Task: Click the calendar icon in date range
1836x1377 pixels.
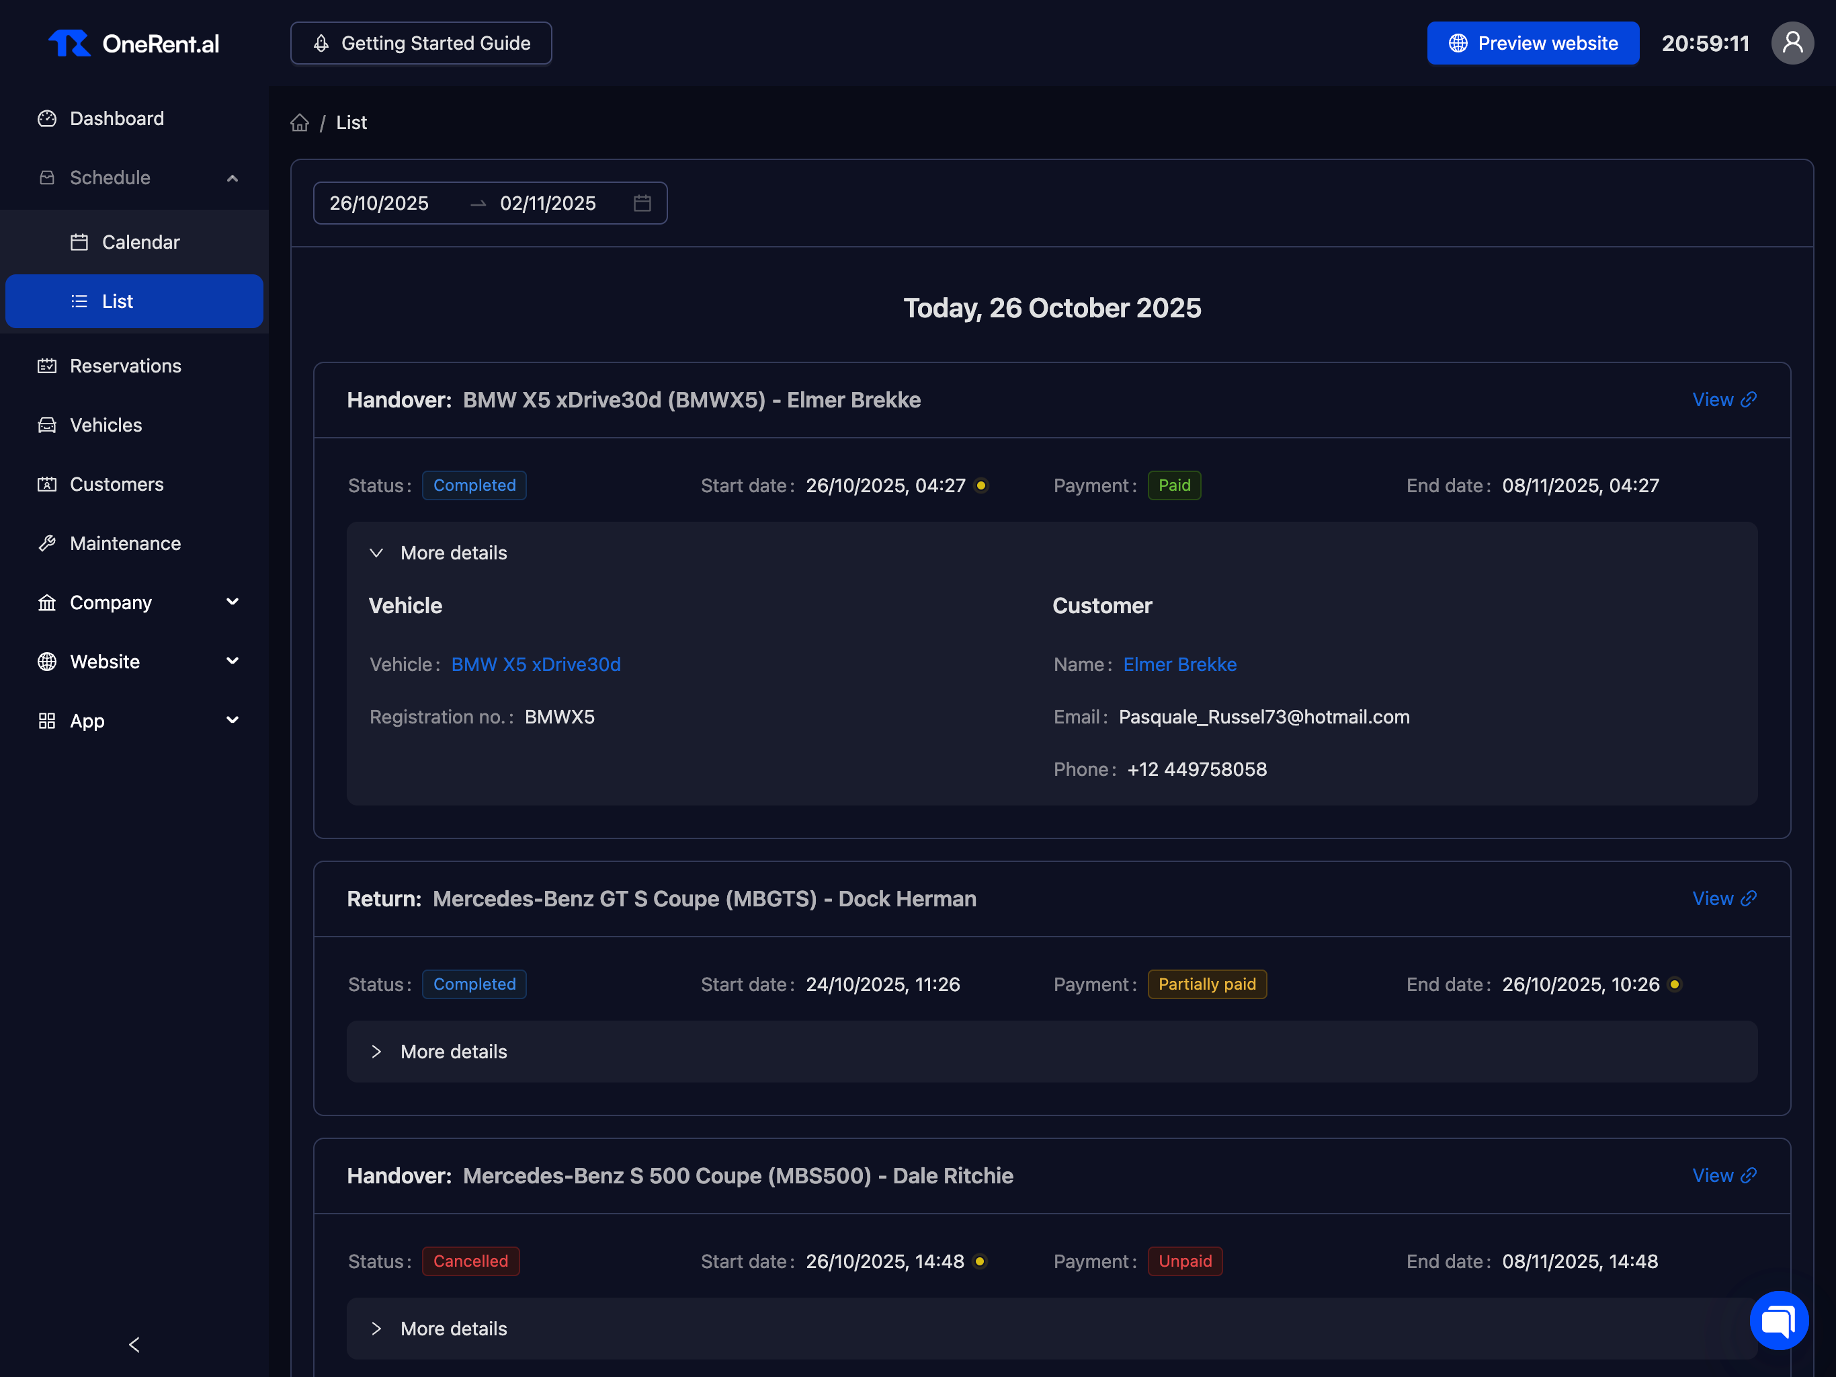Action: [642, 204]
